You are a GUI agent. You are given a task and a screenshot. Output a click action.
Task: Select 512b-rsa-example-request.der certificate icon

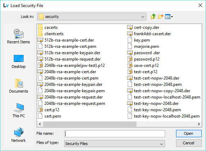pyautogui.click(x=40, y=59)
